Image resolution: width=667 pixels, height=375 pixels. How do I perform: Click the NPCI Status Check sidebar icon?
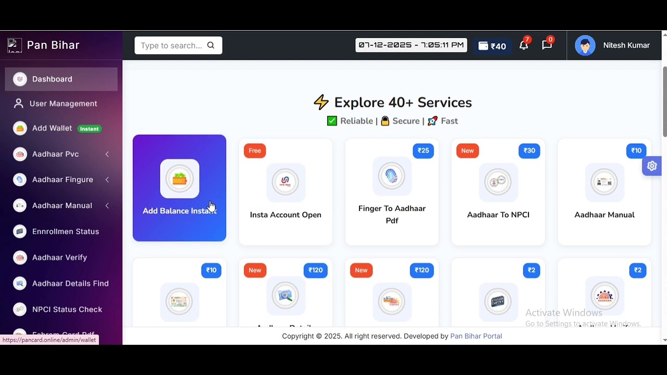pos(20,309)
